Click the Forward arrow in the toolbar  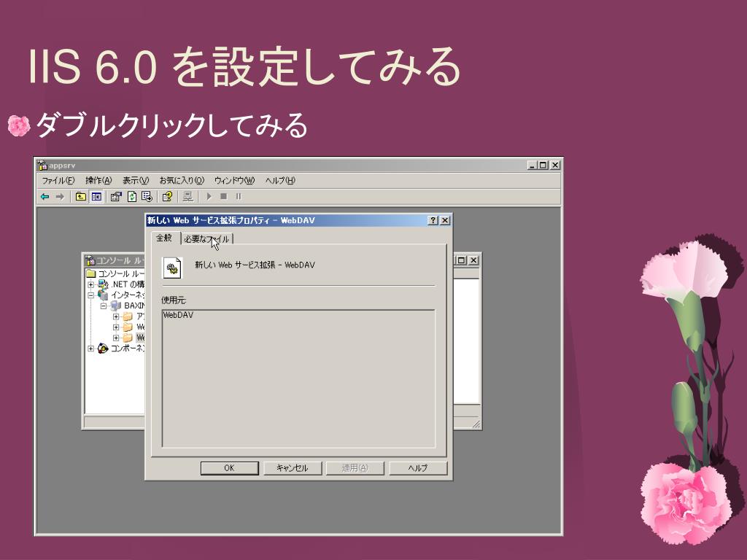tap(60, 197)
